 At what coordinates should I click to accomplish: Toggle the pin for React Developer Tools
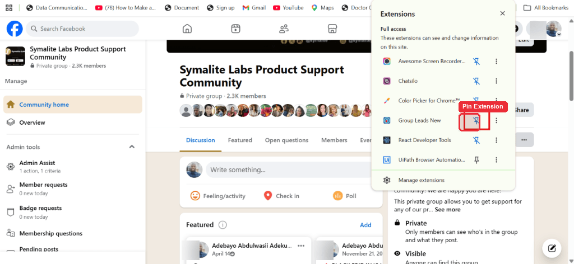coord(476,140)
